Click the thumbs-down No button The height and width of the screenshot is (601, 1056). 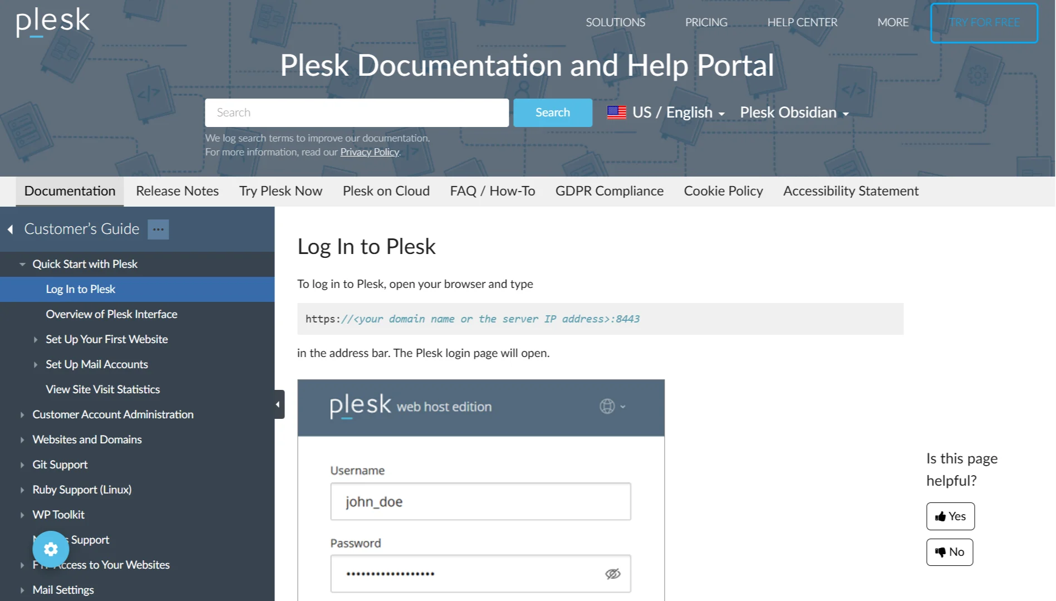(x=950, y=552)
